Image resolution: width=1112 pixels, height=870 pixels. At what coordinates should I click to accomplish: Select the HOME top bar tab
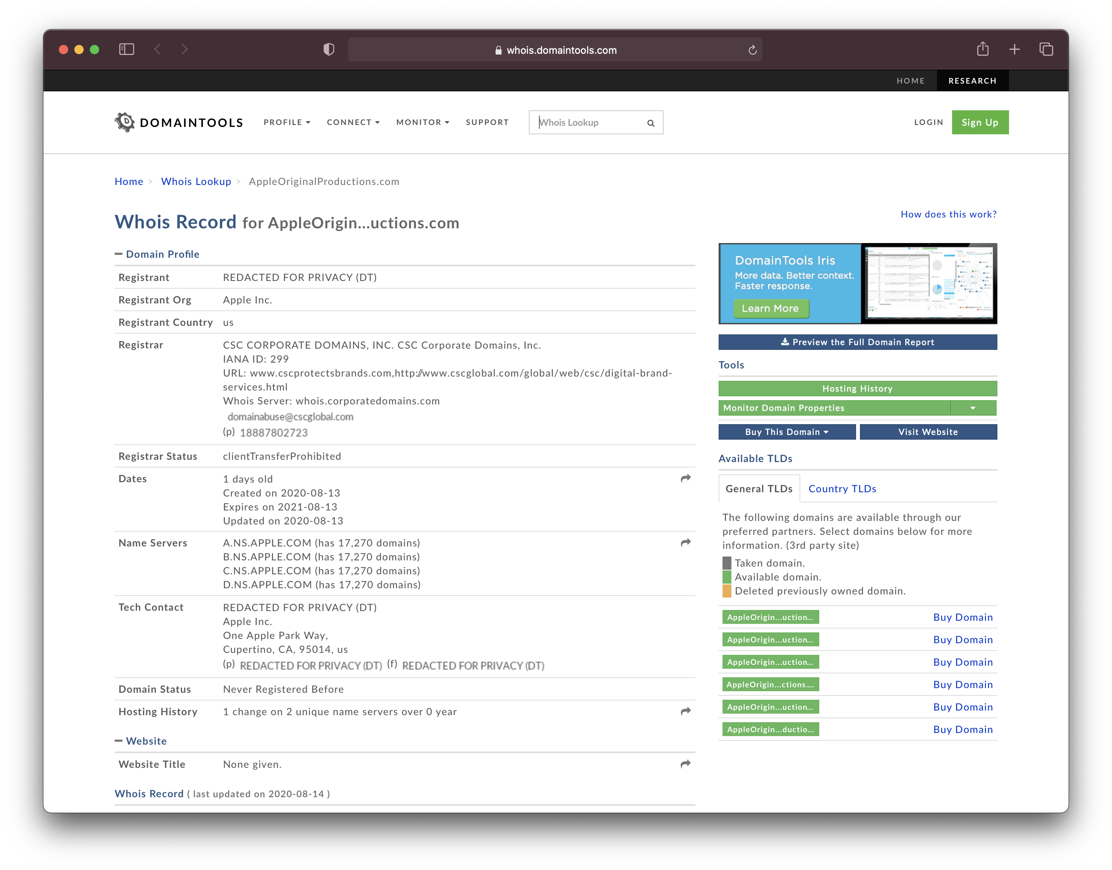tap(910, 81)
